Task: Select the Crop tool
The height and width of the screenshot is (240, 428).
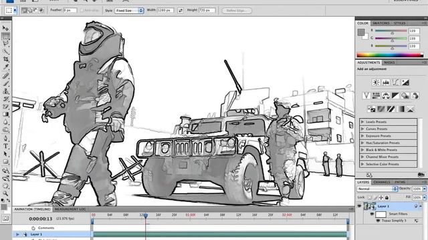Action: click(x=5, y=59)
